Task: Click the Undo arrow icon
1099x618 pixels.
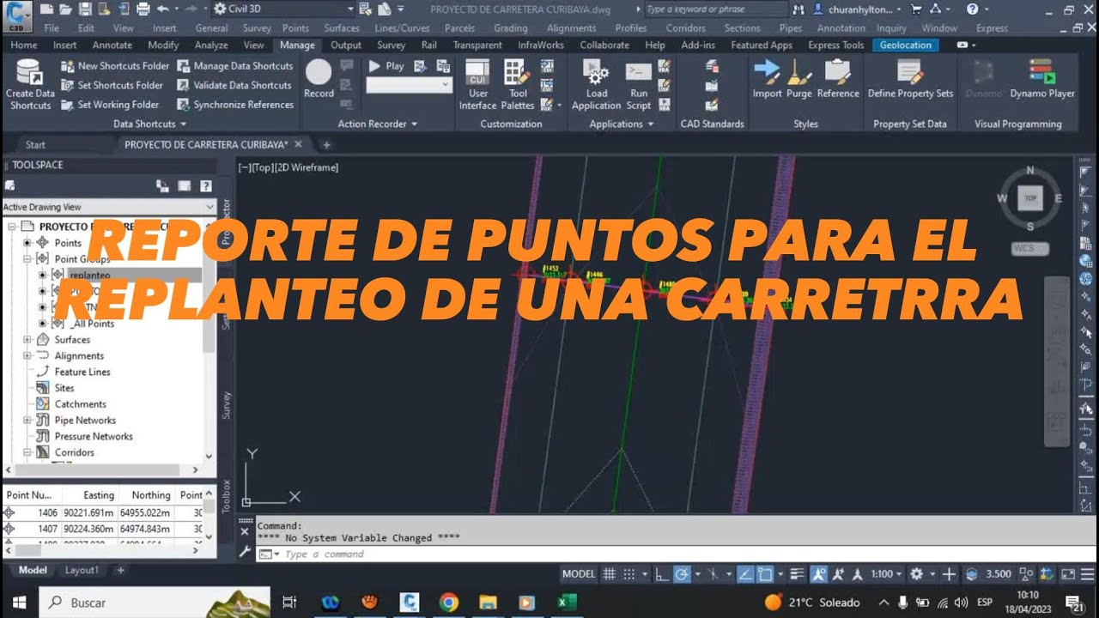Action: pos(162,9)
